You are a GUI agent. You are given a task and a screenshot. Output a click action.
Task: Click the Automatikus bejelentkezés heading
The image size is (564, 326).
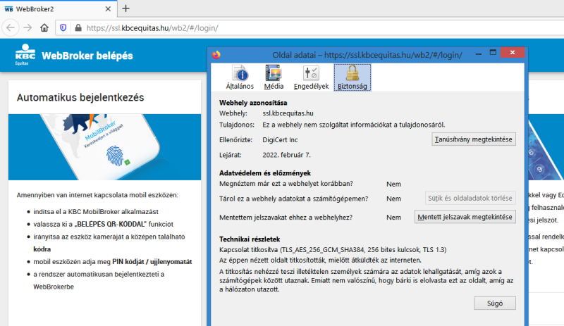(80, 97)
